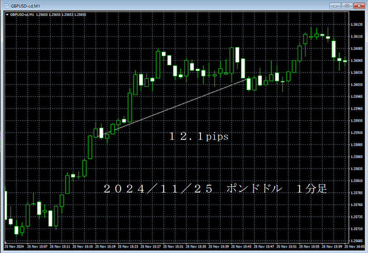Click the OHLC price readout in chart header
Viewport: 368px width, 253px height.
[x=61, y=14]
